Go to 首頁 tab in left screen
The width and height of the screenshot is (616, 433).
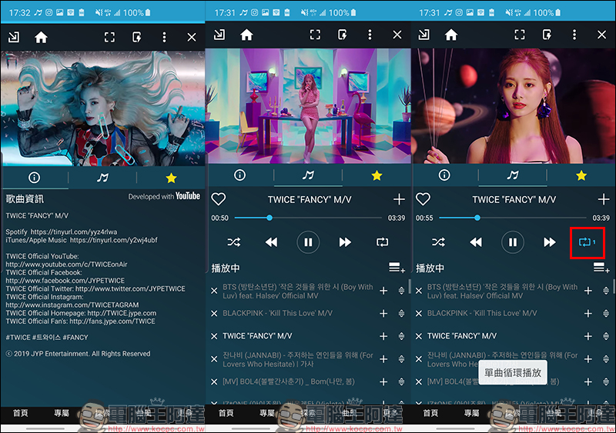[x=21, y=413]
